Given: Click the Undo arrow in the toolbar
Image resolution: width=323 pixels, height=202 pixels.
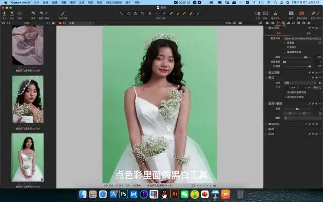Looking at the screenshot, I should (x=33, y=13).
